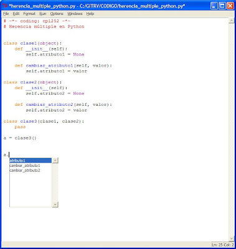
Task: Close the herencia_multiple_python.py window
Action: pyautogui.click(x=230, y=6)
